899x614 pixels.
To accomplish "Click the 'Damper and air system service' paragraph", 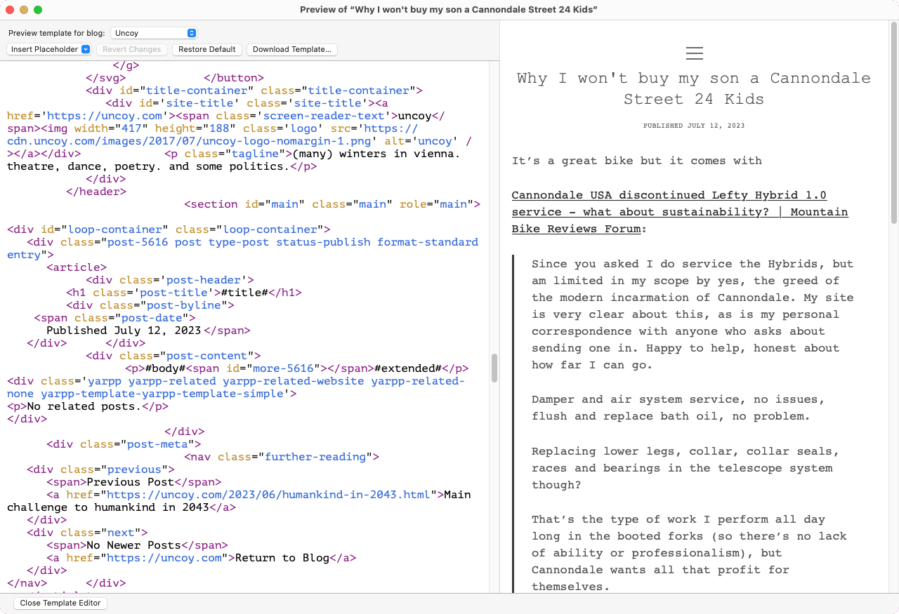I will pyautogui.click(x=678, y=408).
